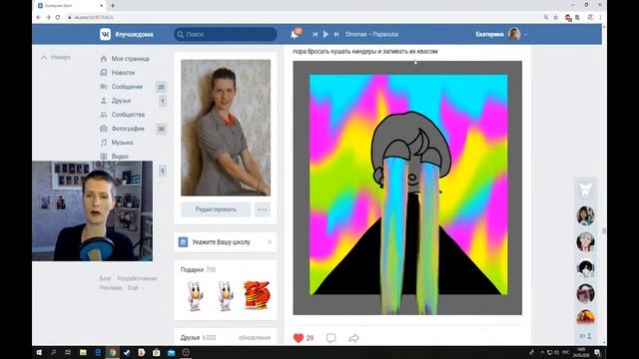Play the Stromae – Papaoutai track
Screen dimensions: 639x359
(325, 34)
